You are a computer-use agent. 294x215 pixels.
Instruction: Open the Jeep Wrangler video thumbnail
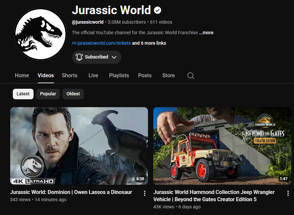click(222, 146)
